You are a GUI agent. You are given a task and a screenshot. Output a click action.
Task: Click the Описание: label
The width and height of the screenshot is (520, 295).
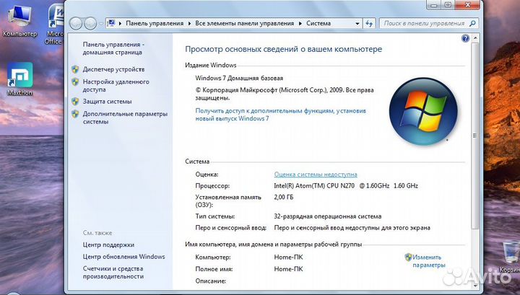[x=211, y=281]
